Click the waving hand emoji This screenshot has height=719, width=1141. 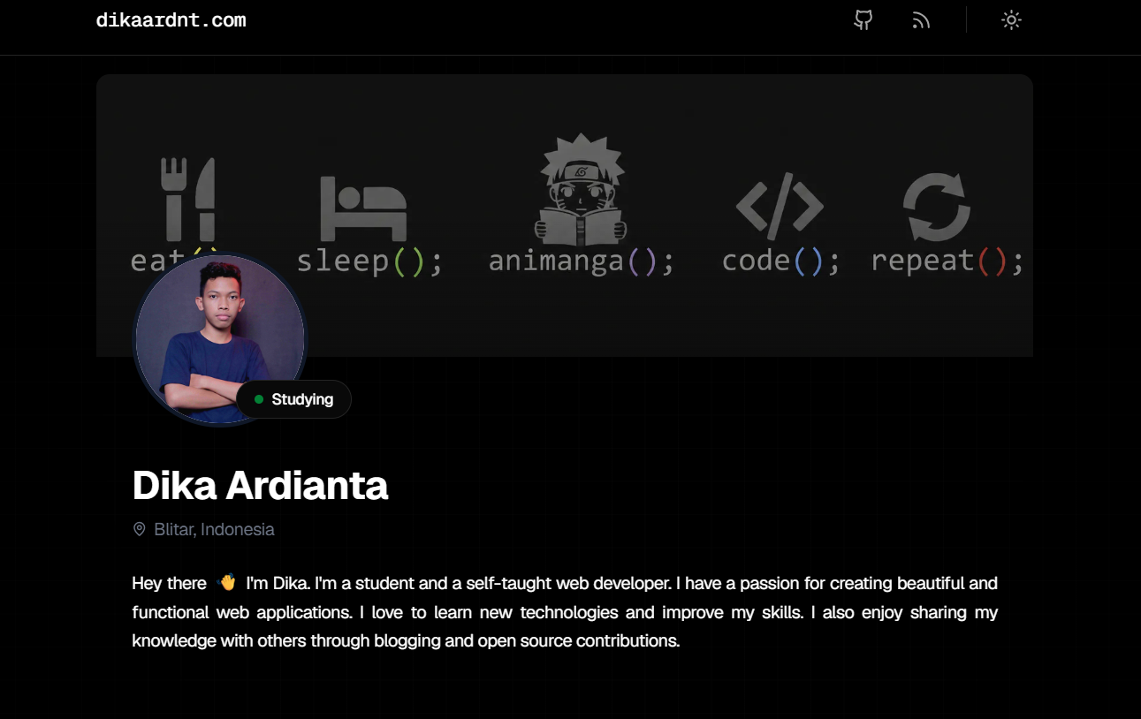[226, 583]
